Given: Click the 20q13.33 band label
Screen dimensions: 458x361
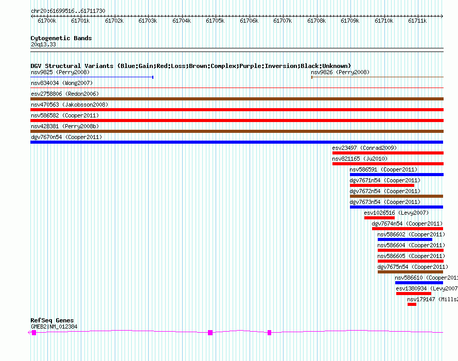Looking at the screenshot, I should click(43, 44).
